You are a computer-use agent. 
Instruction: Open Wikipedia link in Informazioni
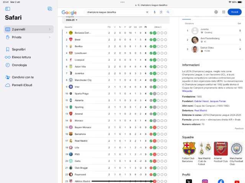(x=187, y=91)
